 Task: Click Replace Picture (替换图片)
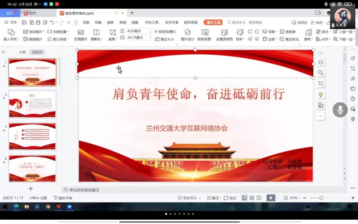[x=33, y=39]
